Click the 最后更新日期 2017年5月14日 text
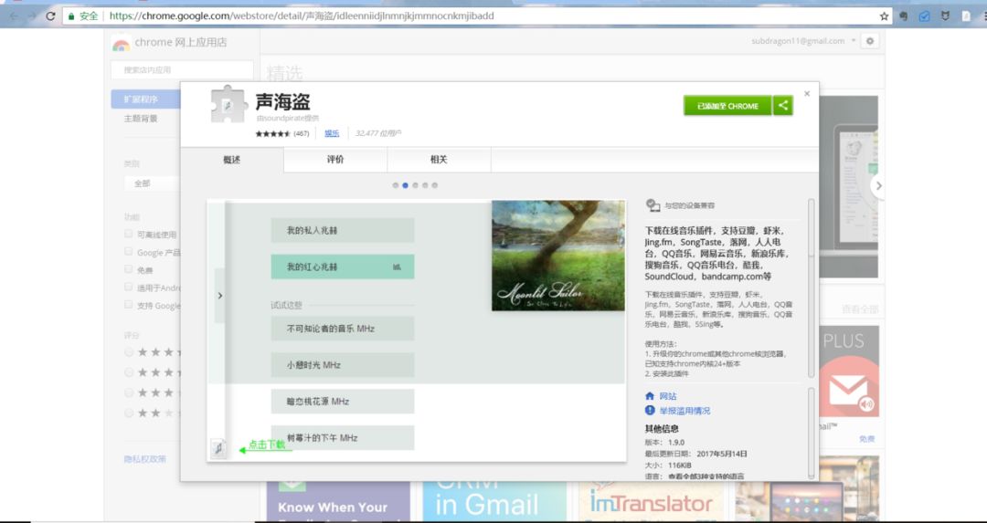The height and width of the screenshot is (523, 987). 695,454
